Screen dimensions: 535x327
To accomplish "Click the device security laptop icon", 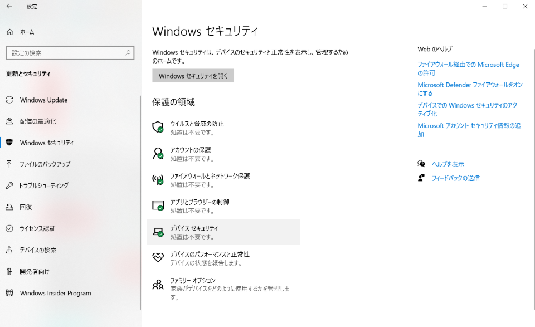I will 158,232.
